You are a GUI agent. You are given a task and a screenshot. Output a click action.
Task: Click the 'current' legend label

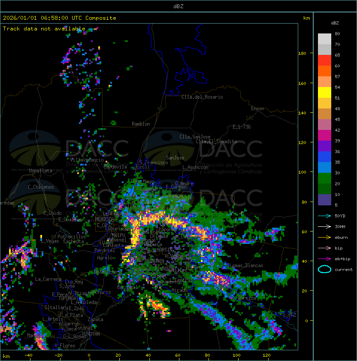pos(344,269)
